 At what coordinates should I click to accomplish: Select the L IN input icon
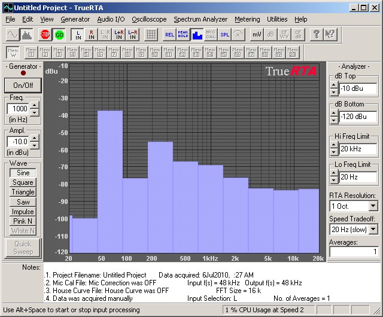[x=77, y=34]
